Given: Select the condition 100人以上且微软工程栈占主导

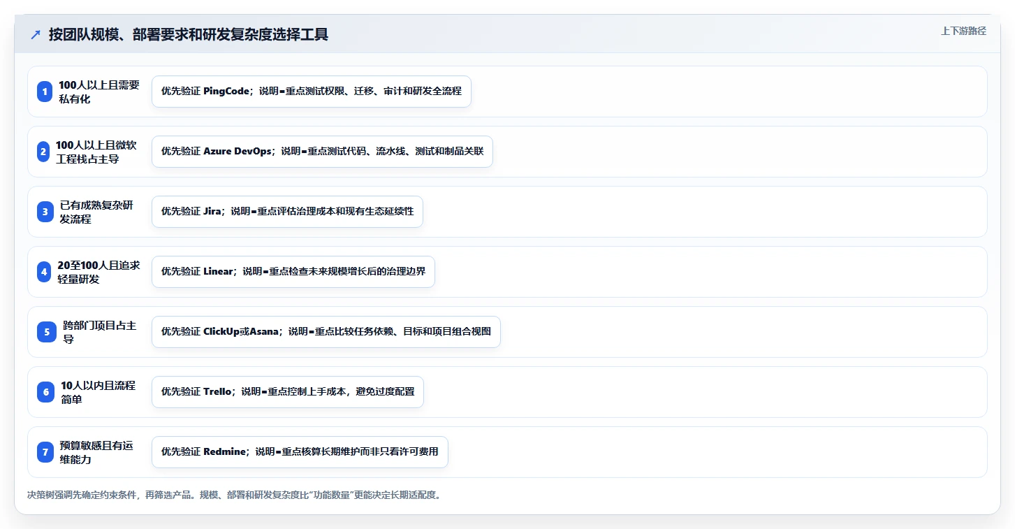Looking at the screenshot, I should (x=96, y=152).
